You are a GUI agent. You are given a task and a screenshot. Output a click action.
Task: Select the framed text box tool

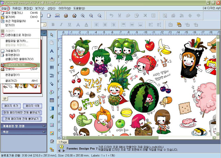tap(52, 59)
